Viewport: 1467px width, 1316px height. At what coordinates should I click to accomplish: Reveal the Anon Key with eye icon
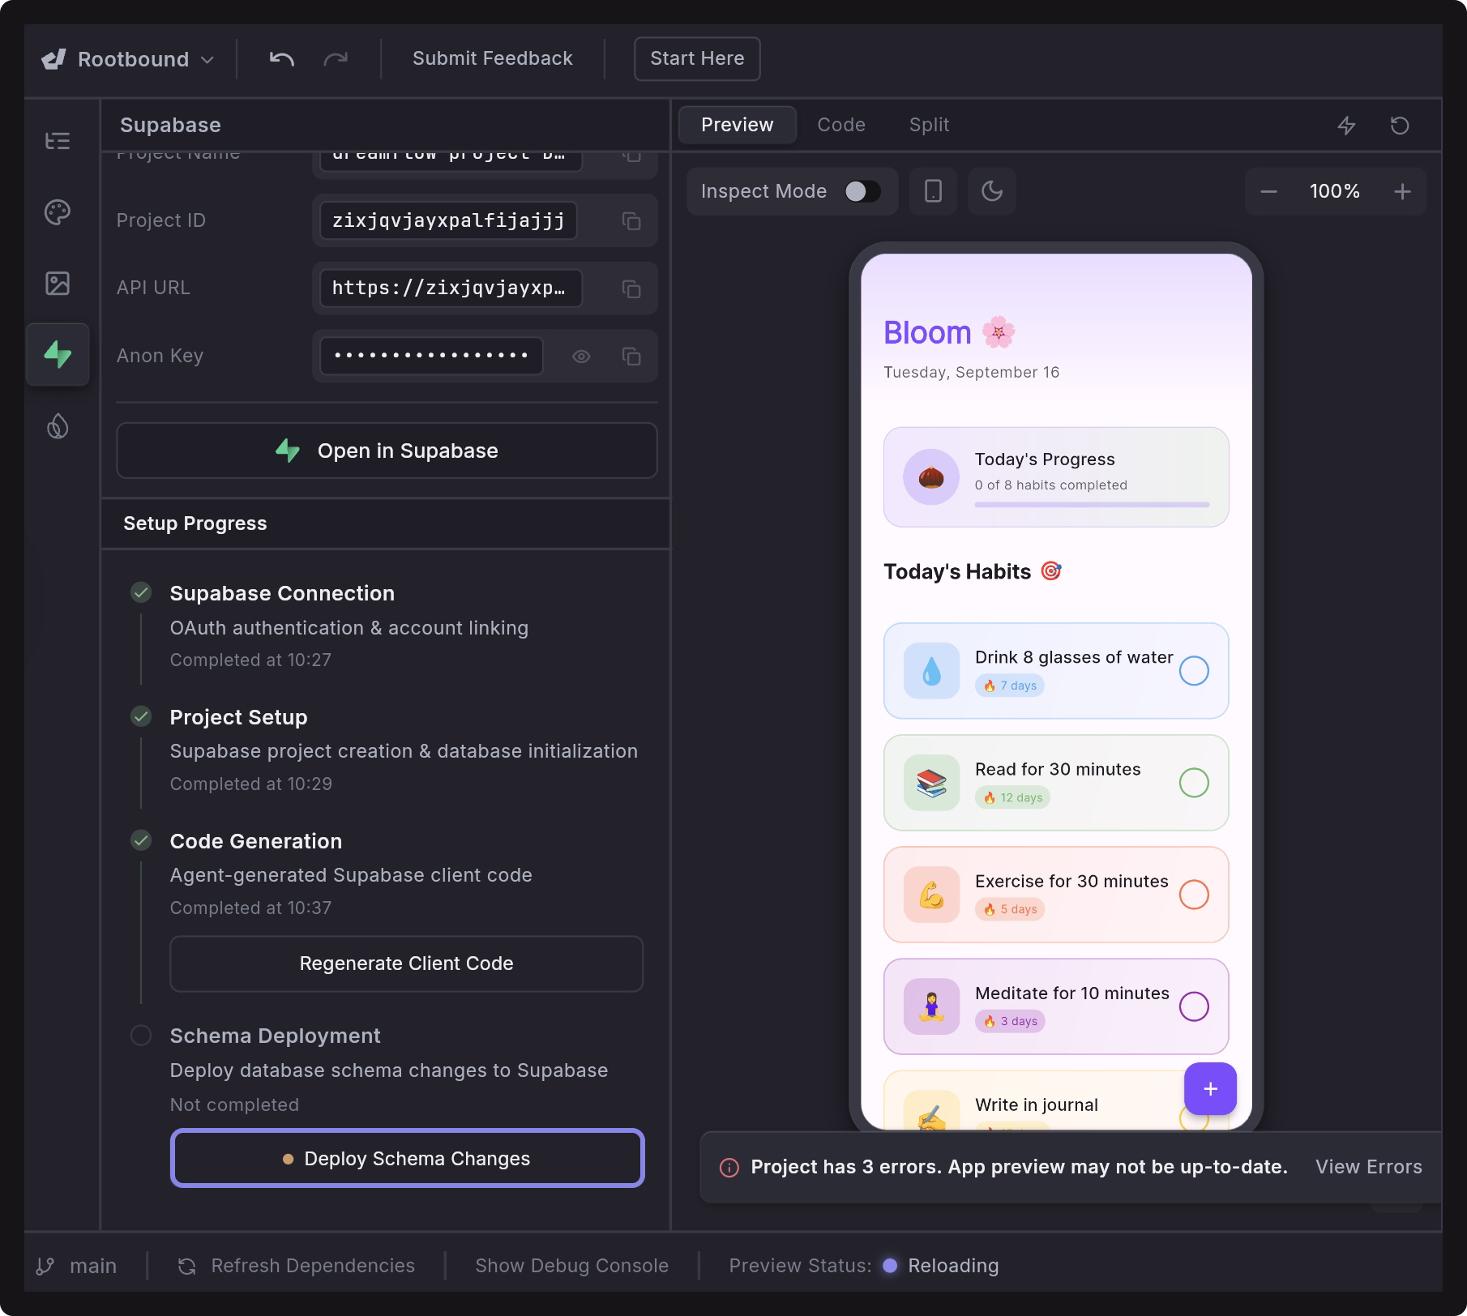(581, 357)
